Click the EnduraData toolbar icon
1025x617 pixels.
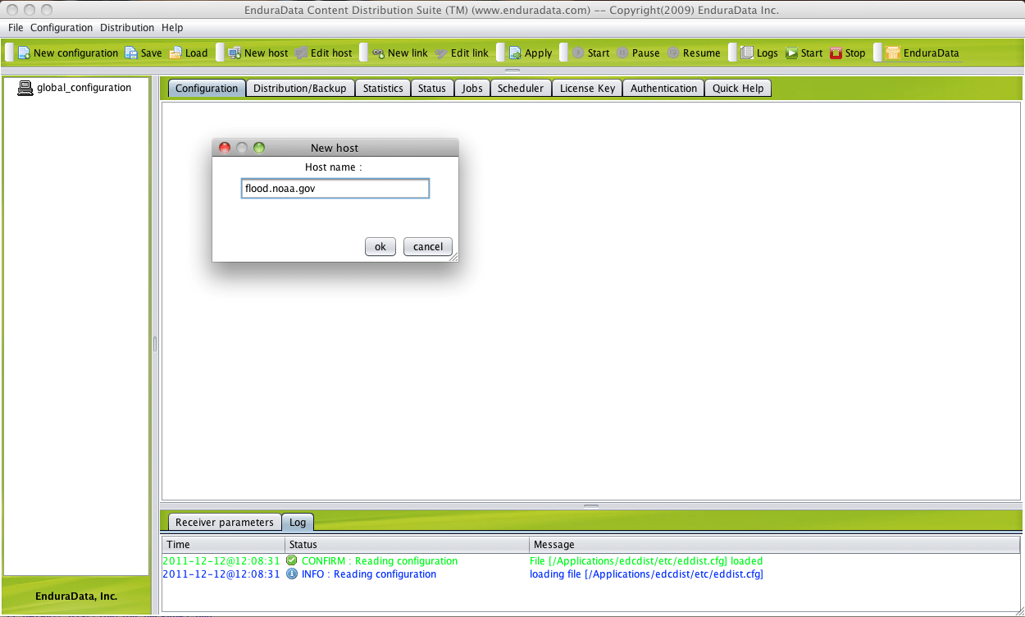(892, 53)
